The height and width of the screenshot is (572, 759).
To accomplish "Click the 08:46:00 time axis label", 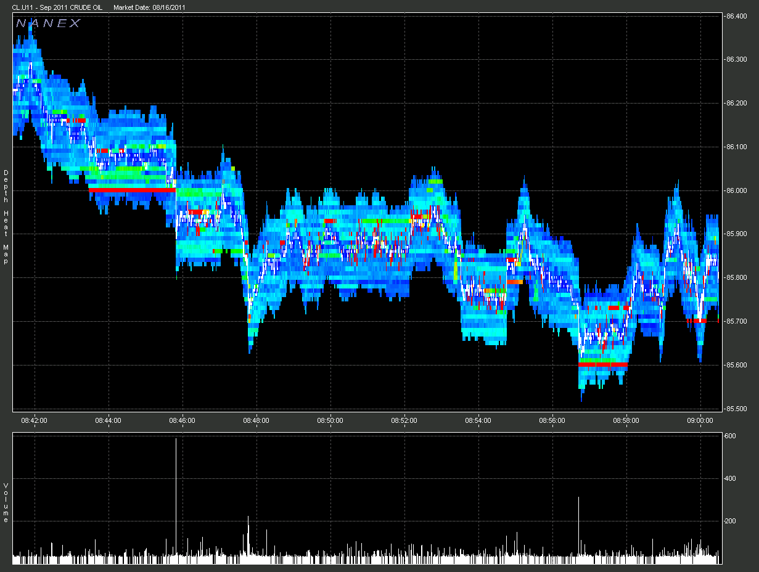I will 183,420.
